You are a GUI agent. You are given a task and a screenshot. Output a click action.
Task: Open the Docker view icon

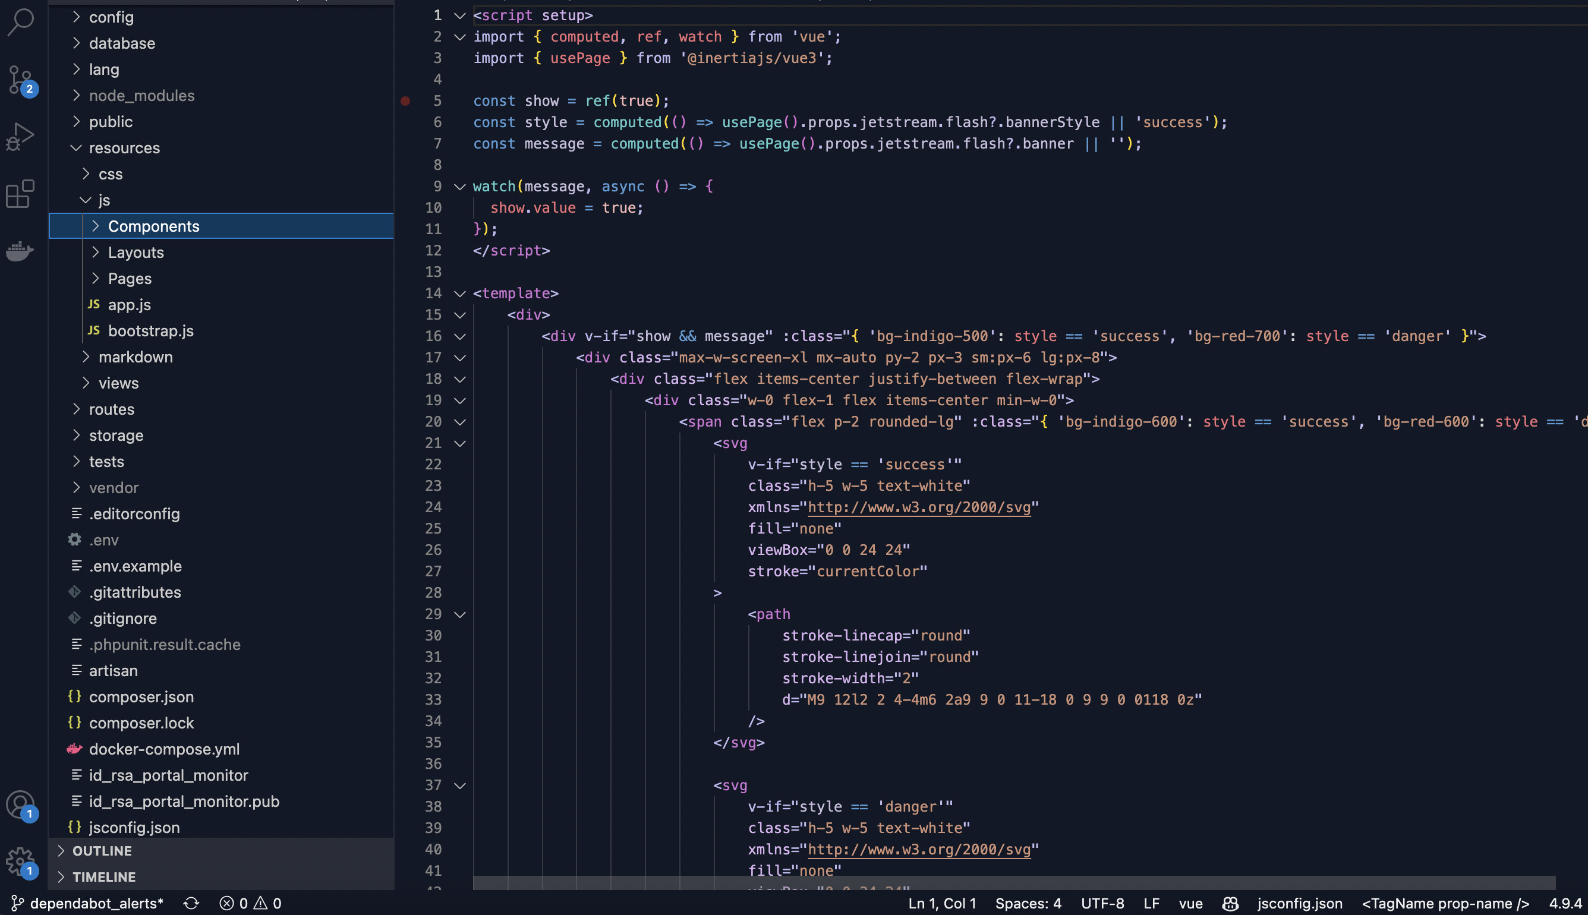(x=21, y=251)
